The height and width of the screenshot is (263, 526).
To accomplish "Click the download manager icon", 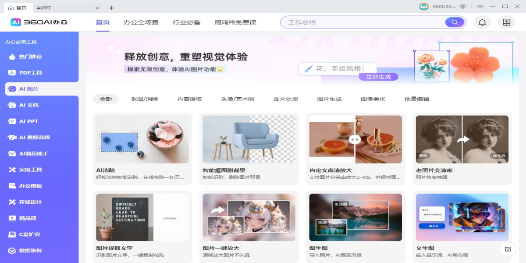I will coord(507,22).
